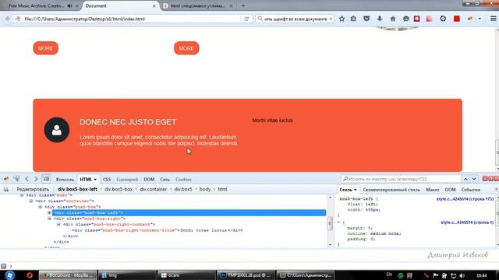Click the search previous up arrow
This screenshot has height=280, width=499.
pyautogui.click(x=465, y=179)
